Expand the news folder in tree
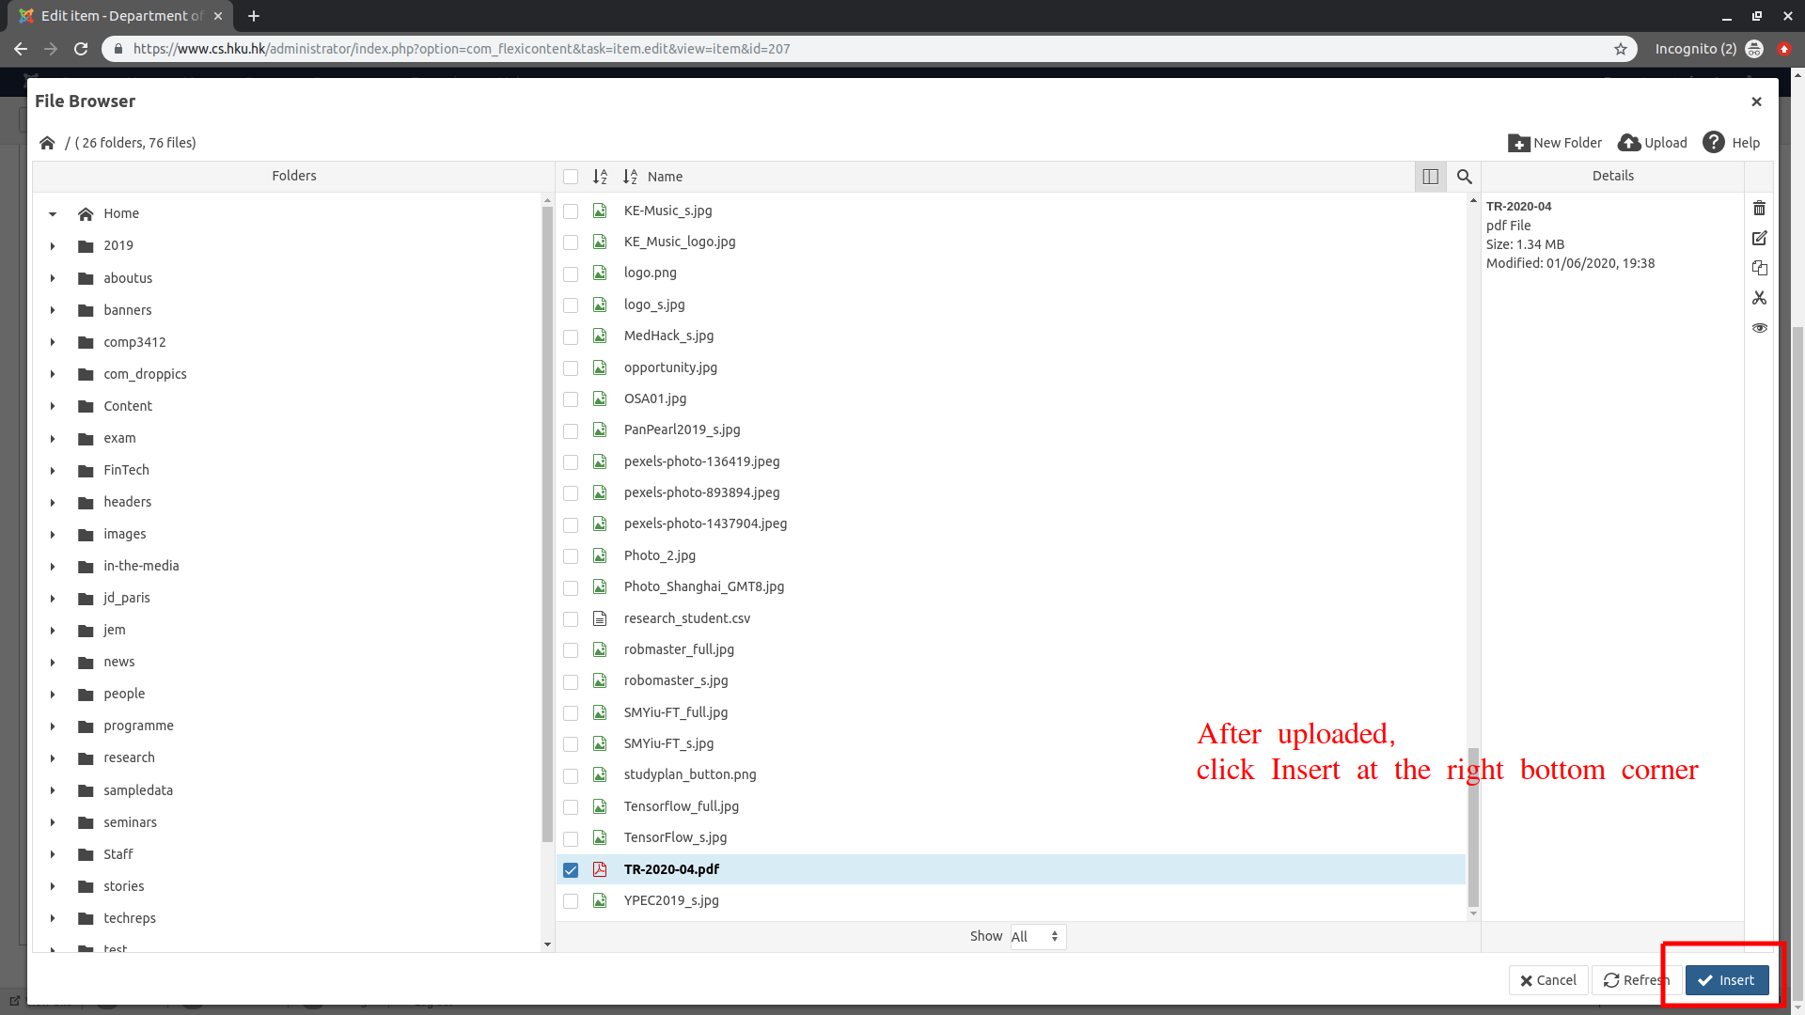The image size is (1805, 1015). click(51, 661)
